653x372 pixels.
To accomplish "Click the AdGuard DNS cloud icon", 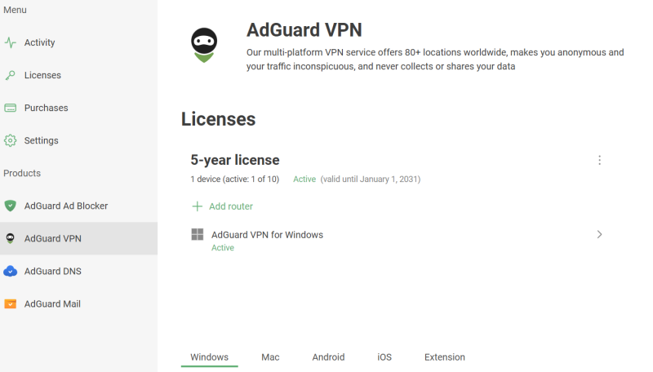I will [x=10, y=271].
